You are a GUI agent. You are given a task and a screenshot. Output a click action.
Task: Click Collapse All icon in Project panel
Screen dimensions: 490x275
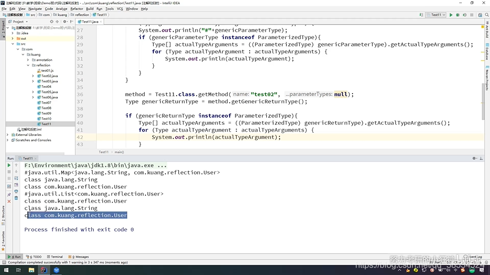(57, 22)
